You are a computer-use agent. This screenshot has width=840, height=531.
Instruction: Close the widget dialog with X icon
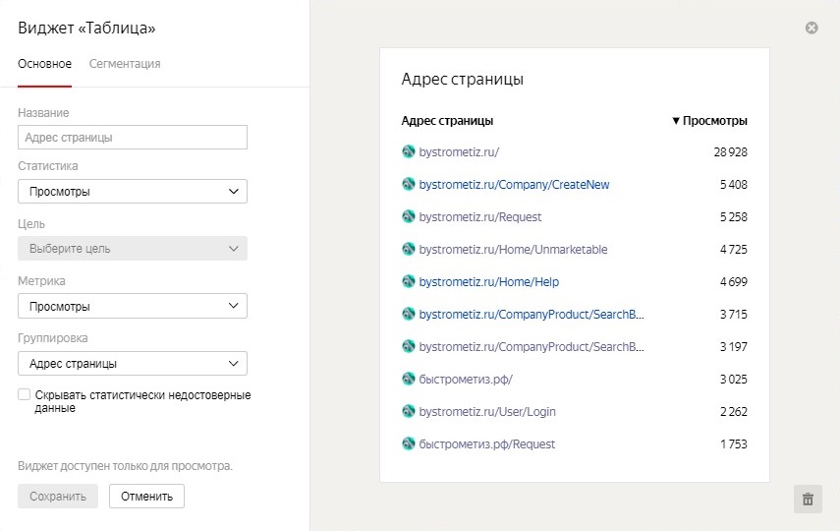click(x=812, y=28)
